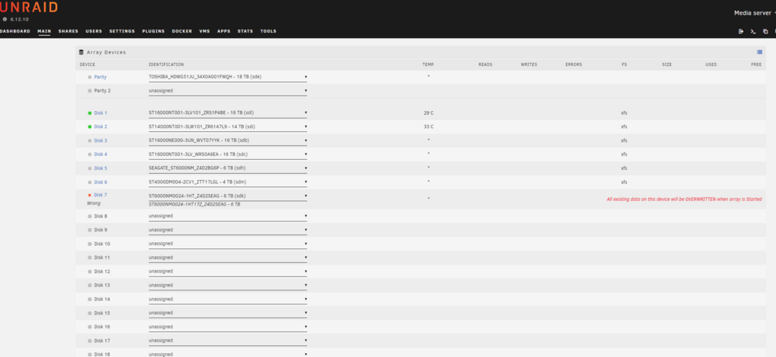This screenshot has height=357, width=776.
Task: Click the 33 C temperature for Disk 2
Action: 428,127
